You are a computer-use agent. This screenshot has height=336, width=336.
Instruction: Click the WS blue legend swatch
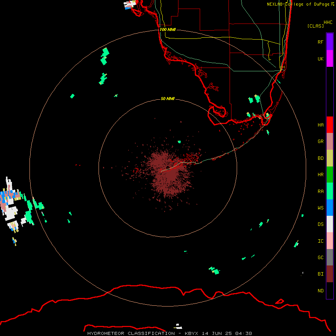(x=330, y=208)
